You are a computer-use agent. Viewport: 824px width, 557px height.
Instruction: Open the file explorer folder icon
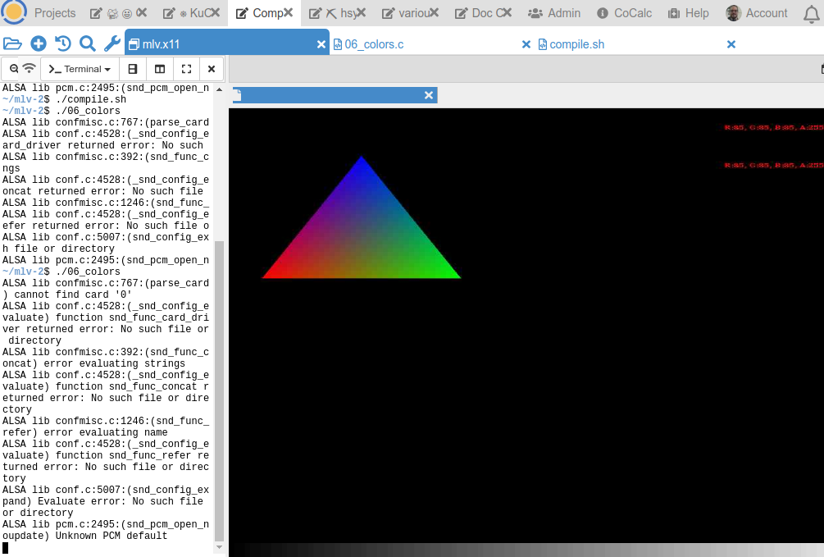(x=12, y=44)
